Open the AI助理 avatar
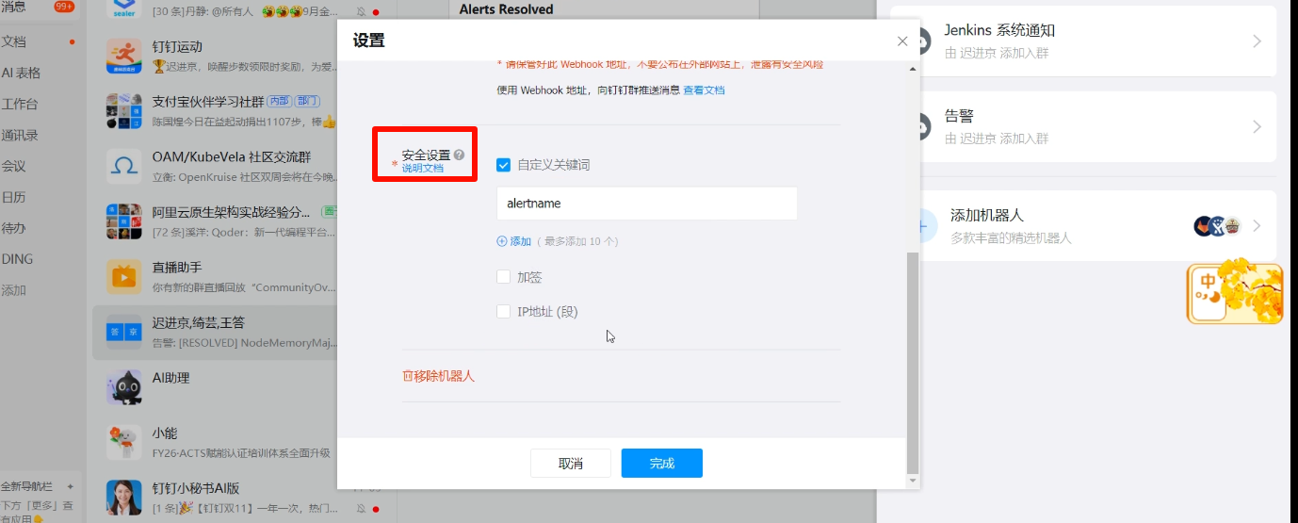Screen dimensions: 1298x523 click(124, 386)
